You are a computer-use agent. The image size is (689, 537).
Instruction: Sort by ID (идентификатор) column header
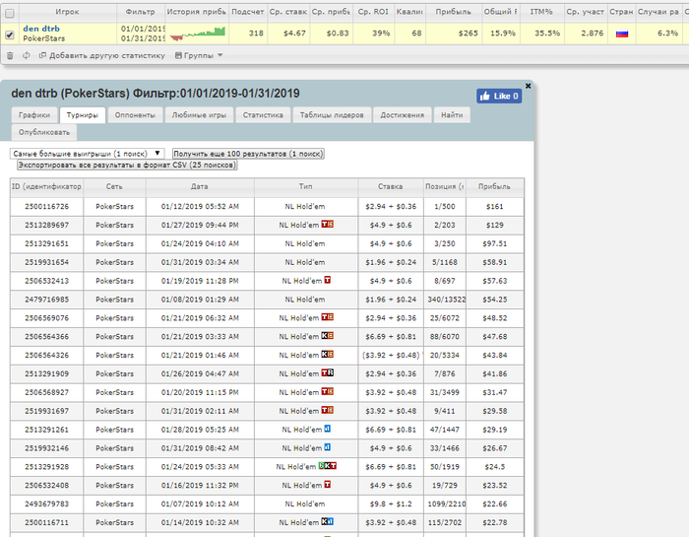(46, 186)
